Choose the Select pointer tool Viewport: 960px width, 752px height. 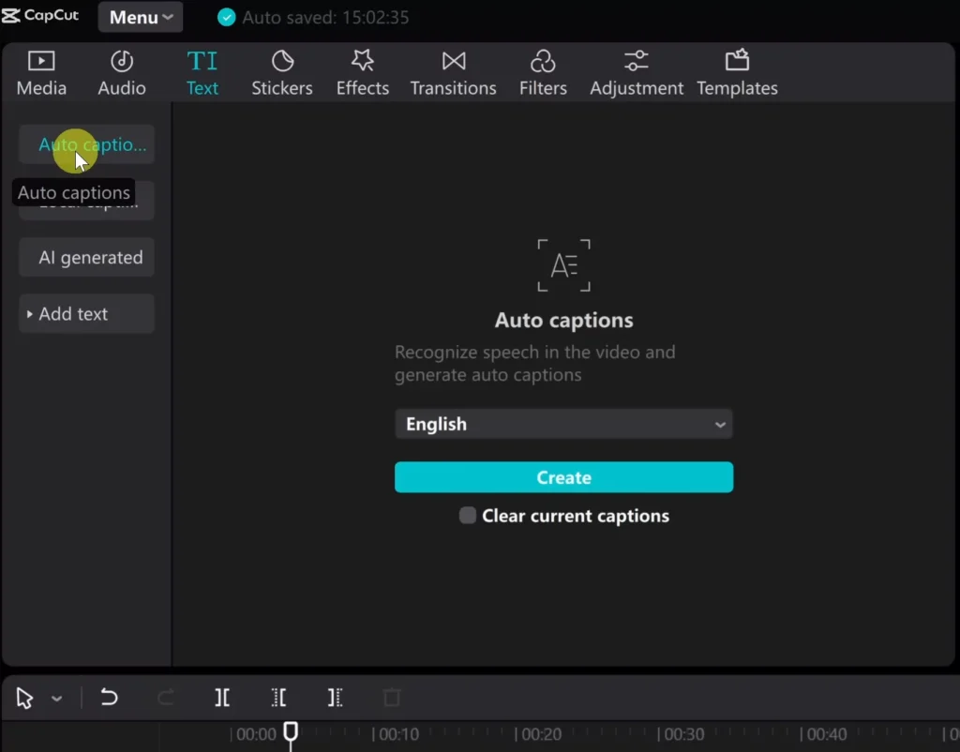24,698
